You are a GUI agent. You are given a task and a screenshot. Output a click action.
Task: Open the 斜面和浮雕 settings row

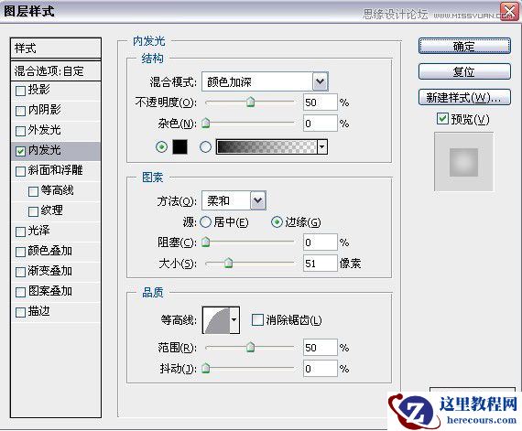click(56, 171)
